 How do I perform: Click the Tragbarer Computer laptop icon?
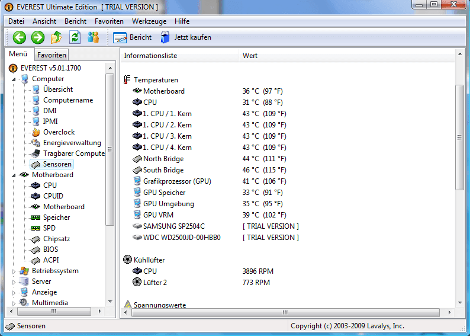click(36, 153)
